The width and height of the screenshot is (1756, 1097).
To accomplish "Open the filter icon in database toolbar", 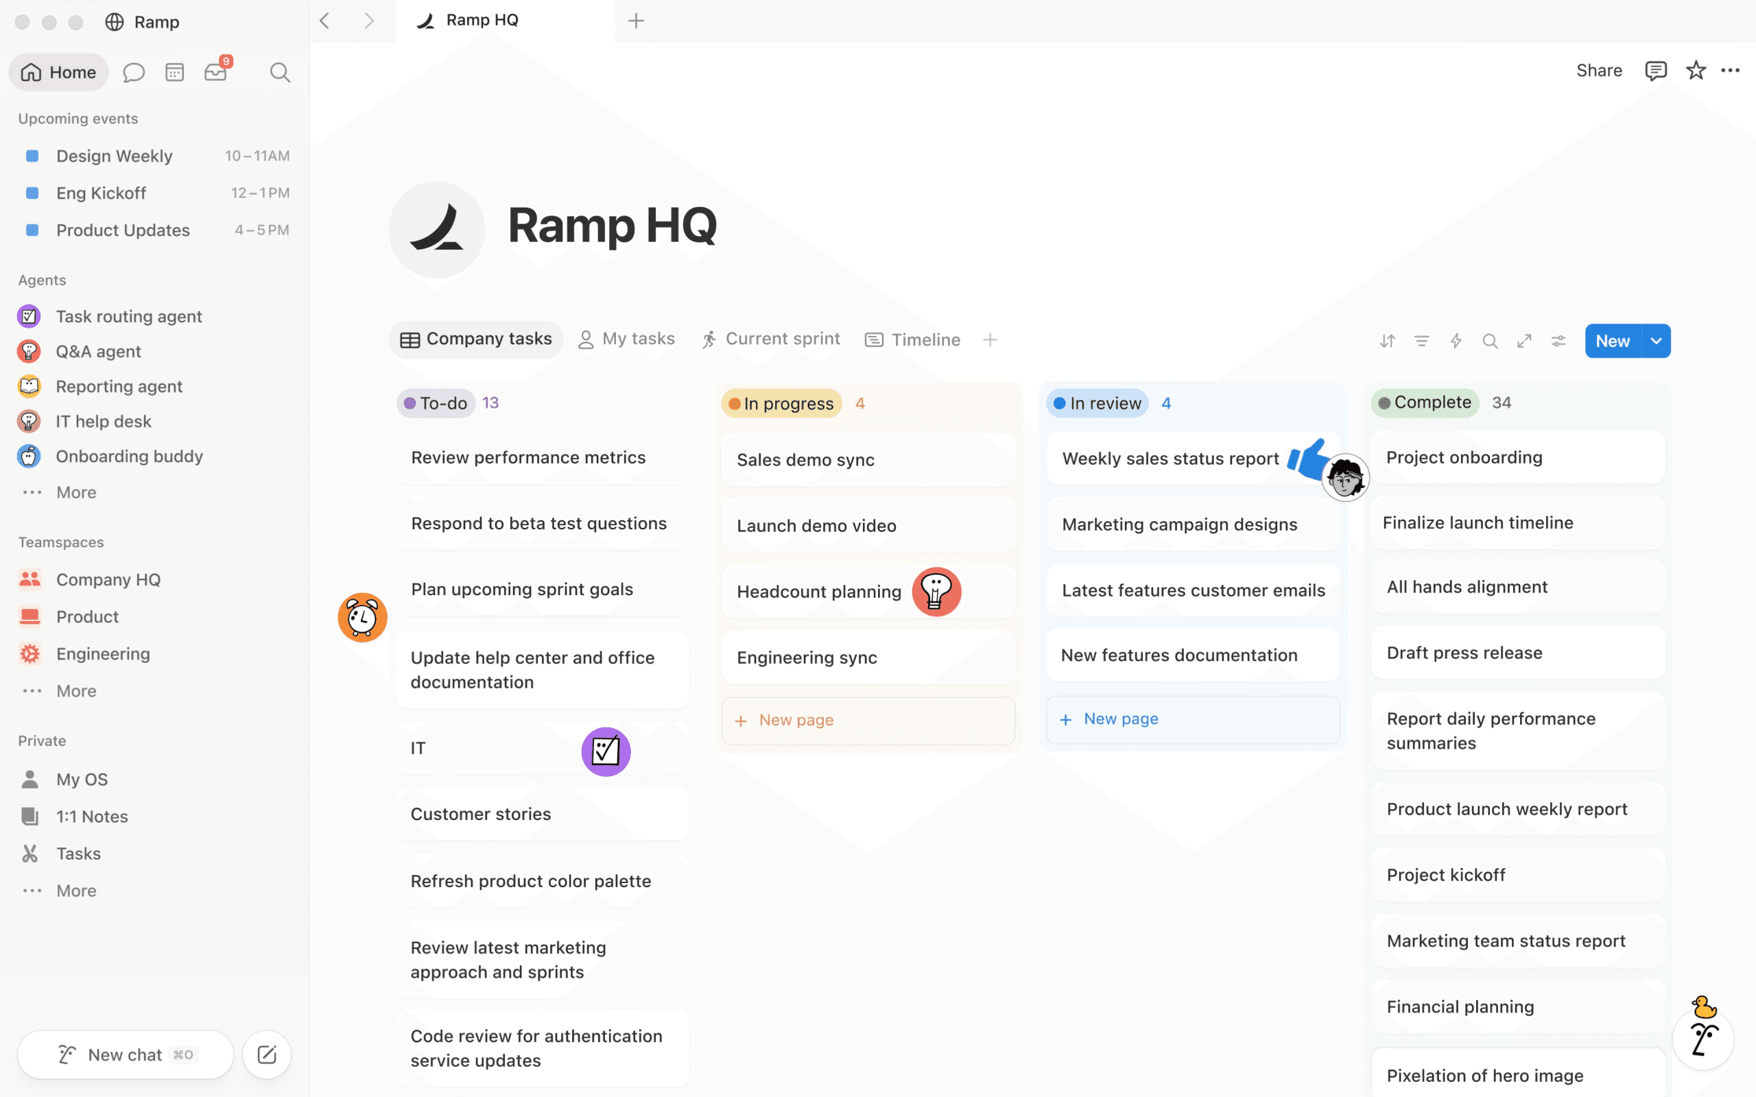I will [1421, 341].
